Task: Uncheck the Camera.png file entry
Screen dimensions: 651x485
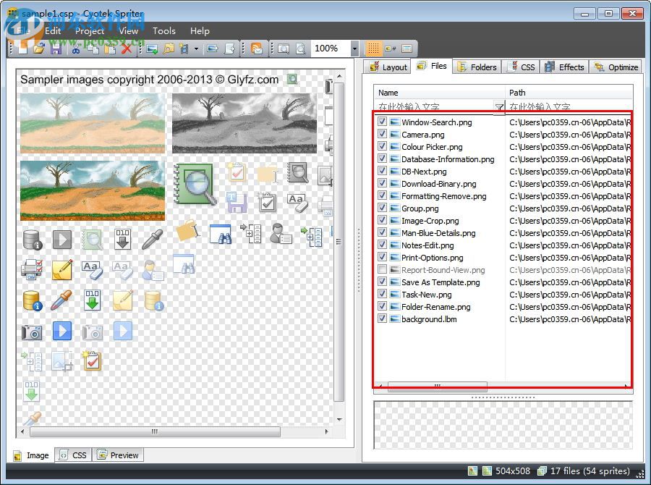Action: (383, 135)
